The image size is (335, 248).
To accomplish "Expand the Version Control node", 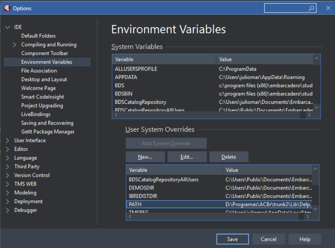I will point(7,175).
